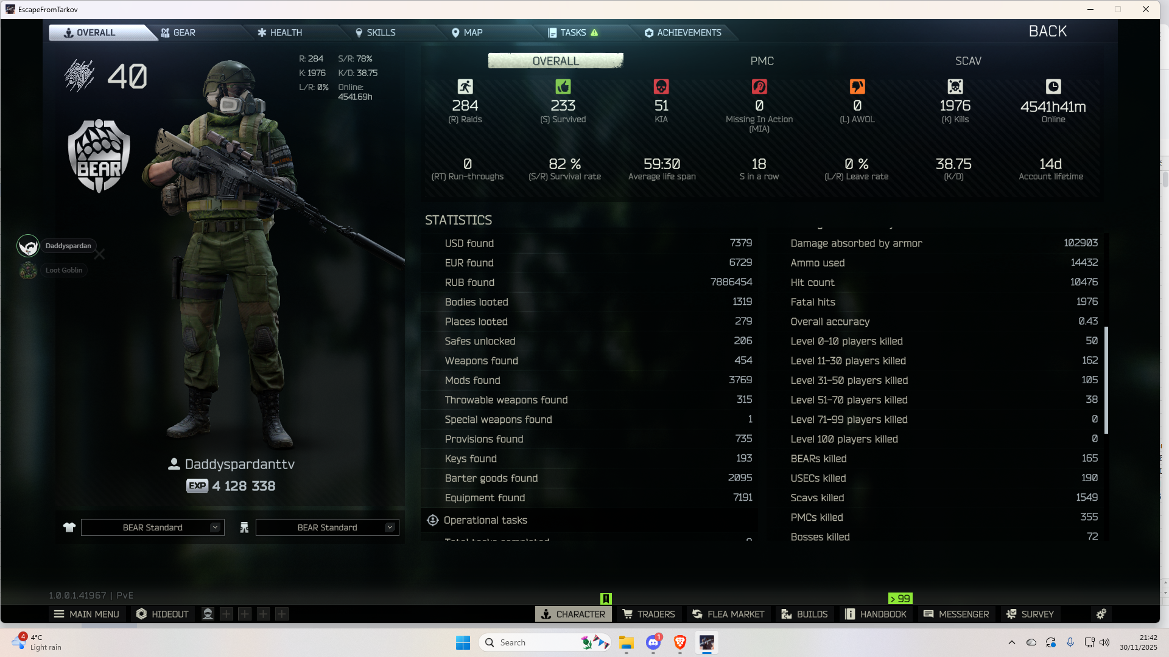Open the upper clothing BEAR Standard dropdown
Screen dimensions: 1169x657
click(x=152, y=527)
